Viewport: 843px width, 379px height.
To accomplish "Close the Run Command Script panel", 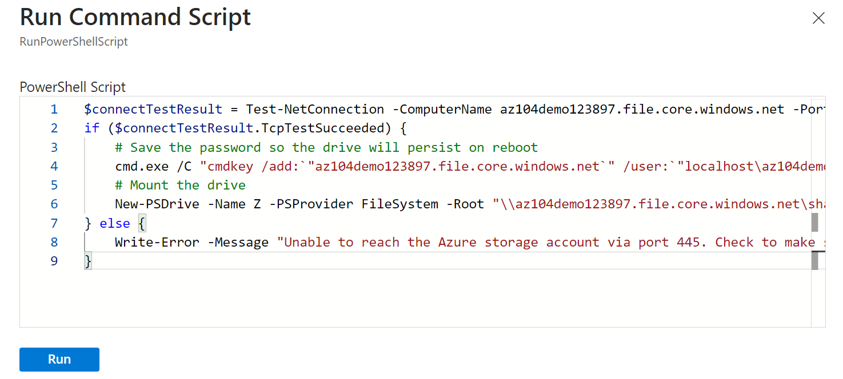I will (x=818, y=18).
